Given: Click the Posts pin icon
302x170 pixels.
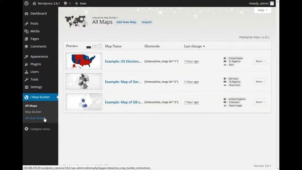Looking at the screenshot, I should (x=26, y=24).
